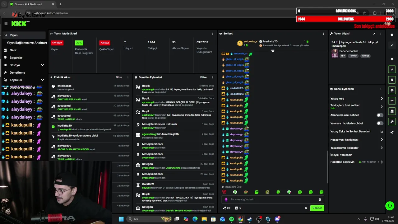Toggle Abonelere özel sohbet switch
398x224 pixels.
380,115
